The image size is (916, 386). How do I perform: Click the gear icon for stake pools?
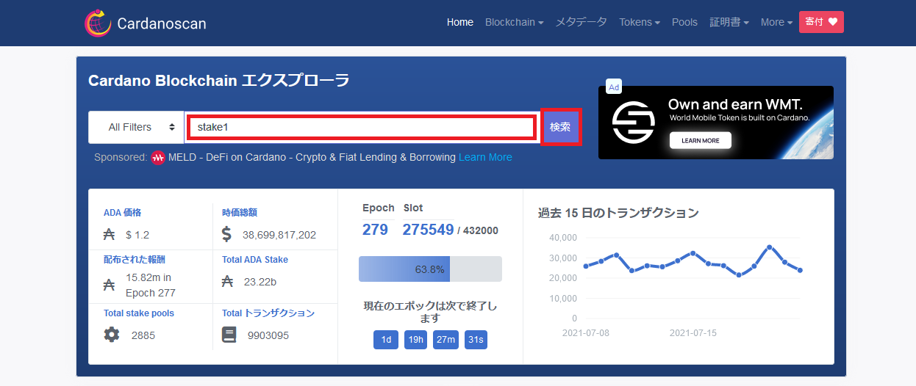click(111, 335)
